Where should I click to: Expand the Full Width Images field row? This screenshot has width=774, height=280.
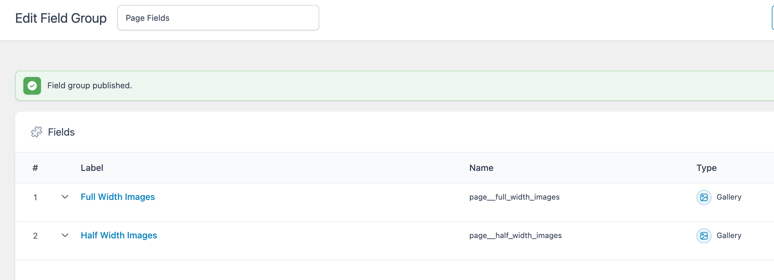click(65, 197)
